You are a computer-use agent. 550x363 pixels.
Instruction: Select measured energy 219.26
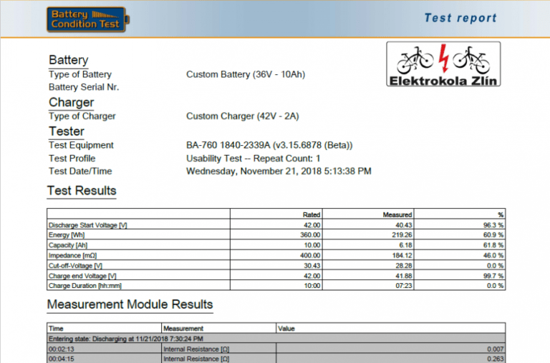pyautogui.click(x=402, y=235)
